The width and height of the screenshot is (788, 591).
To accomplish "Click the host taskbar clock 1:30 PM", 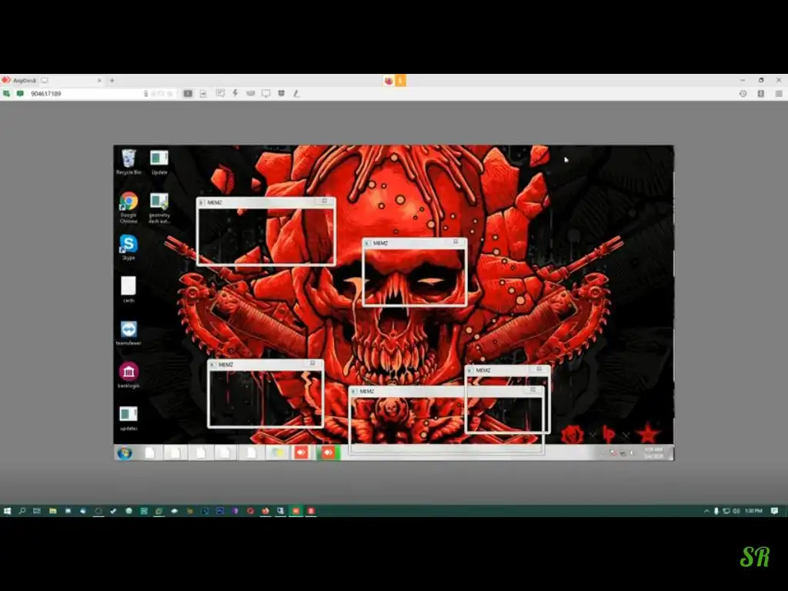I will click(x=753, y=511).
